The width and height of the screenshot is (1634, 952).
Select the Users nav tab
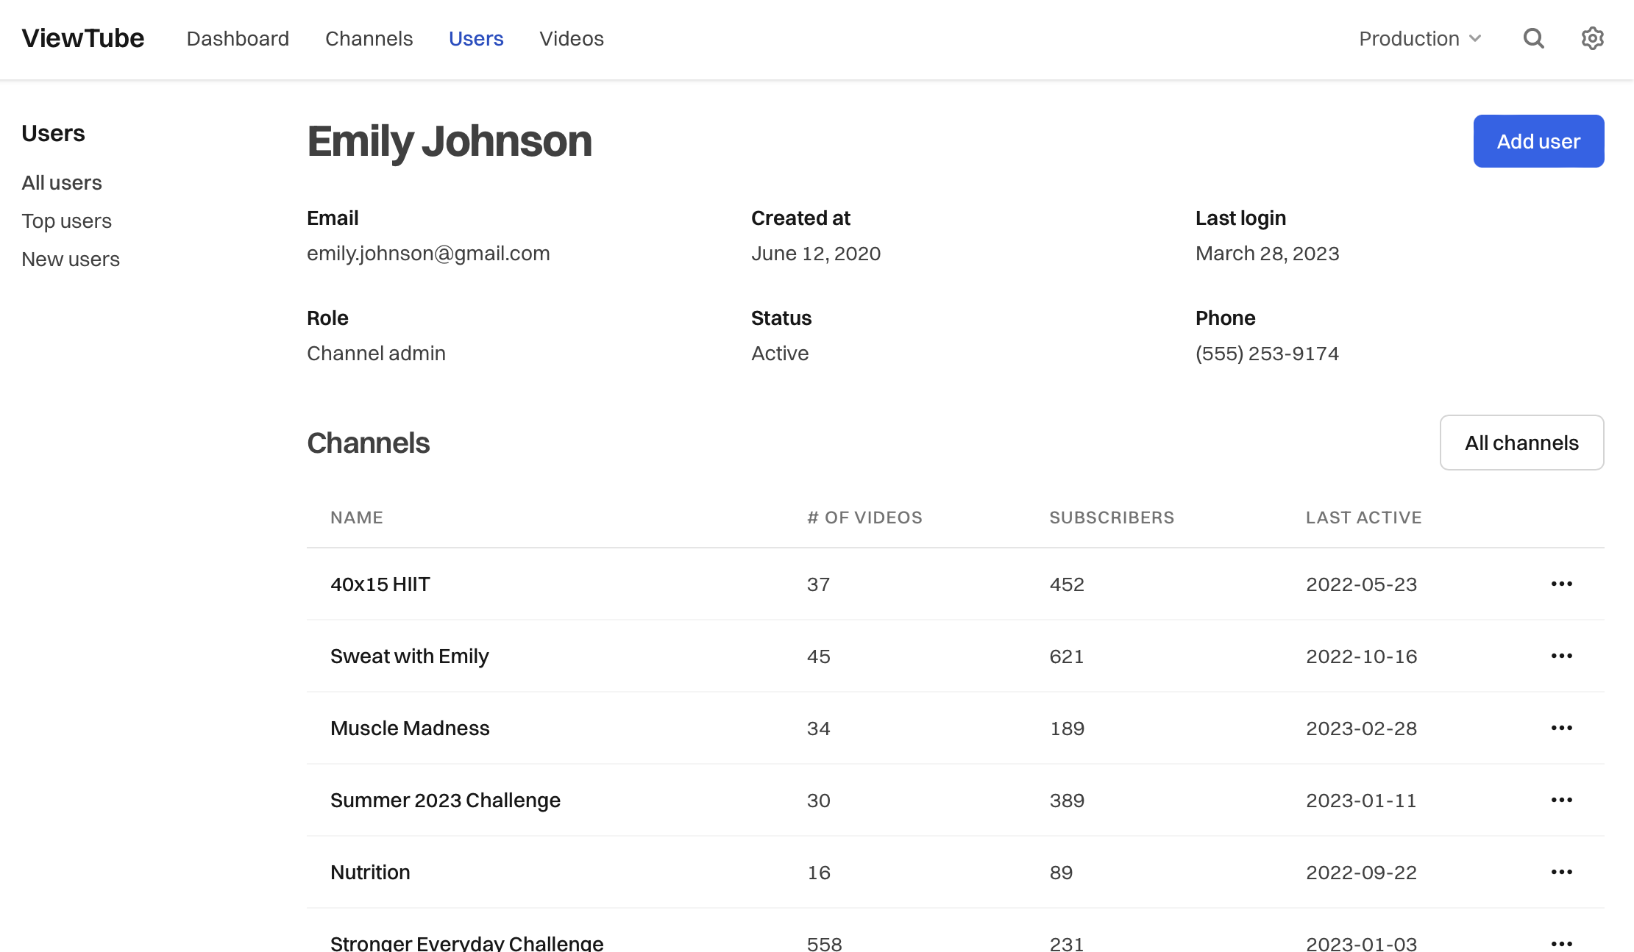[x=476, y=38]
